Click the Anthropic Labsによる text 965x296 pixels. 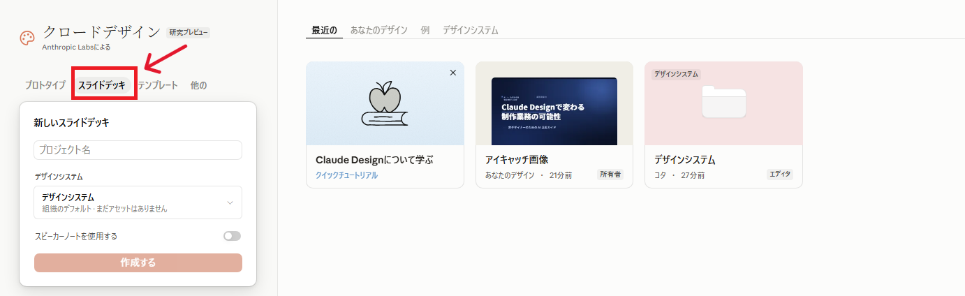point(76,47)
